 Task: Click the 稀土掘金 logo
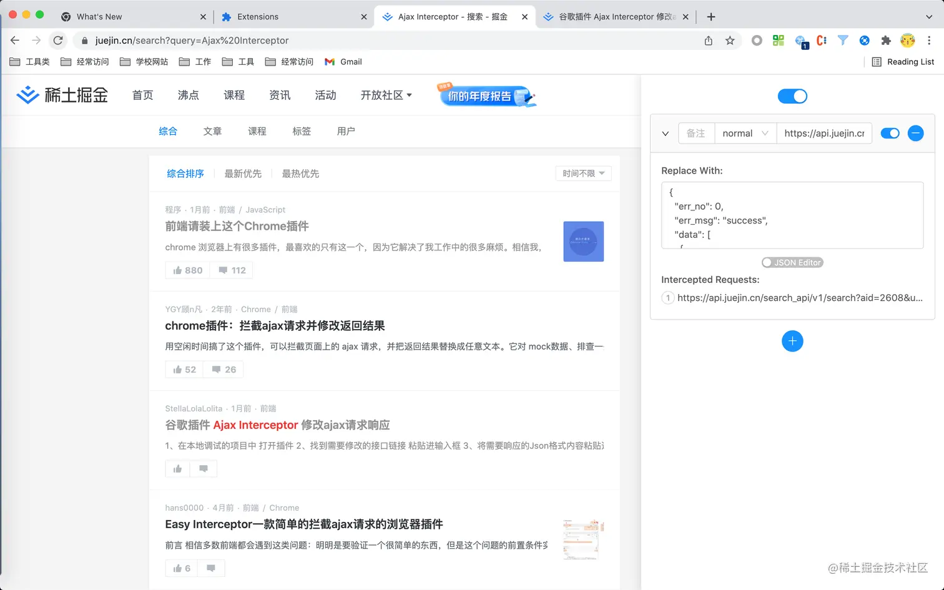pos(62,95)
